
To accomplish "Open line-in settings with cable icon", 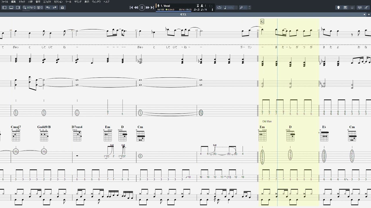I will (x=367, y=8).
